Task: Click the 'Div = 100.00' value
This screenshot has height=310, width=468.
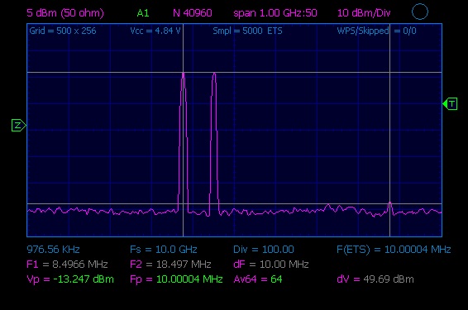Action: click(x=264, y=249)
